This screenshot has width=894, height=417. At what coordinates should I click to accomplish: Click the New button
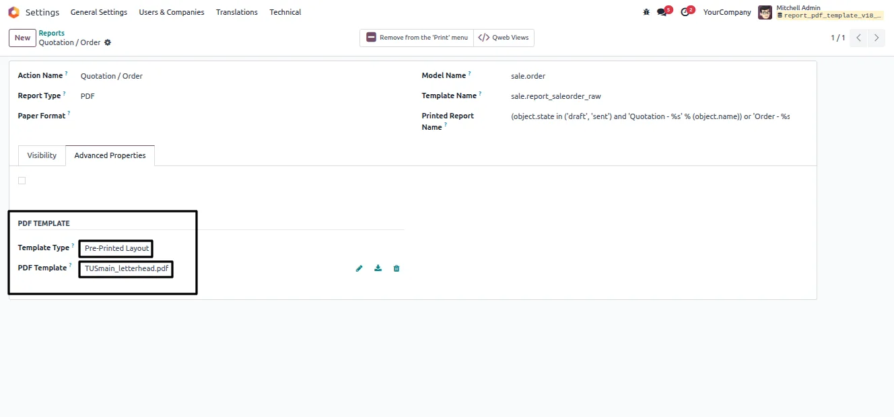(x=22, y=38)
